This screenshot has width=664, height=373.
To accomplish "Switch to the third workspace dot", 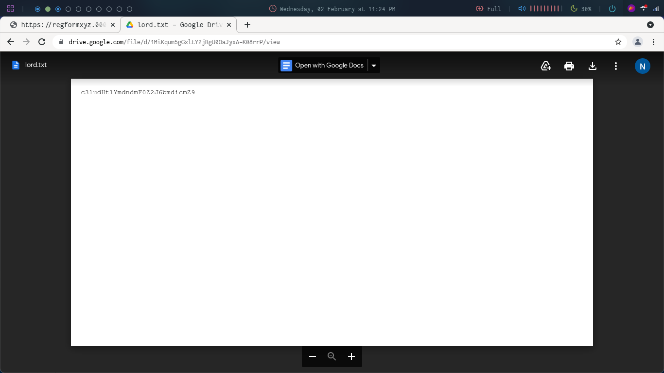I will point(58,9).
